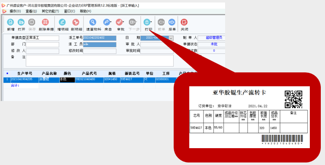Click the 产品名称 column header
Screen dimensions: 325x165
pos(49,74)
